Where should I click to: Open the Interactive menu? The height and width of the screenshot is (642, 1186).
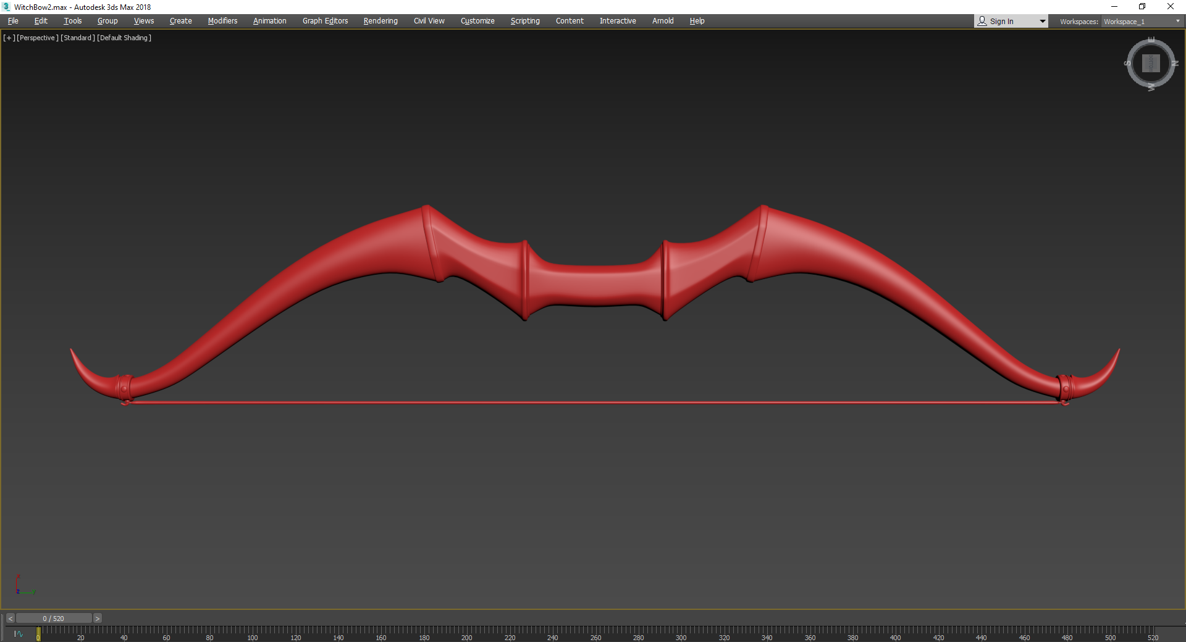[618, 21]
